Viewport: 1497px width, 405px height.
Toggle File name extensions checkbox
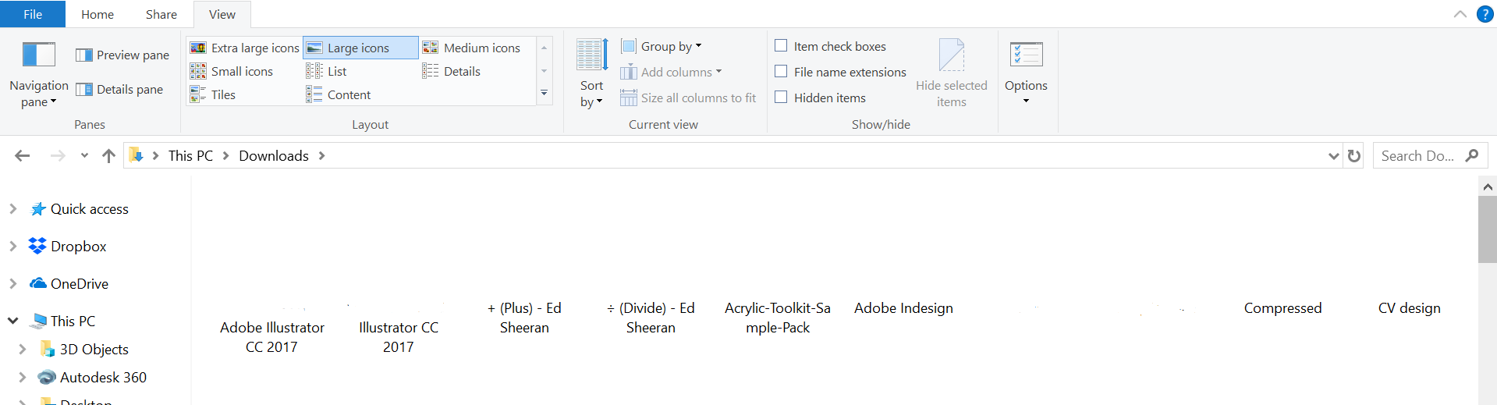(x=781, y=72)
